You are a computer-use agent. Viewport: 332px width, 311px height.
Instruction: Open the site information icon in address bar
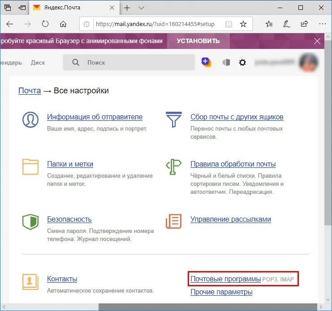[86, 24]
